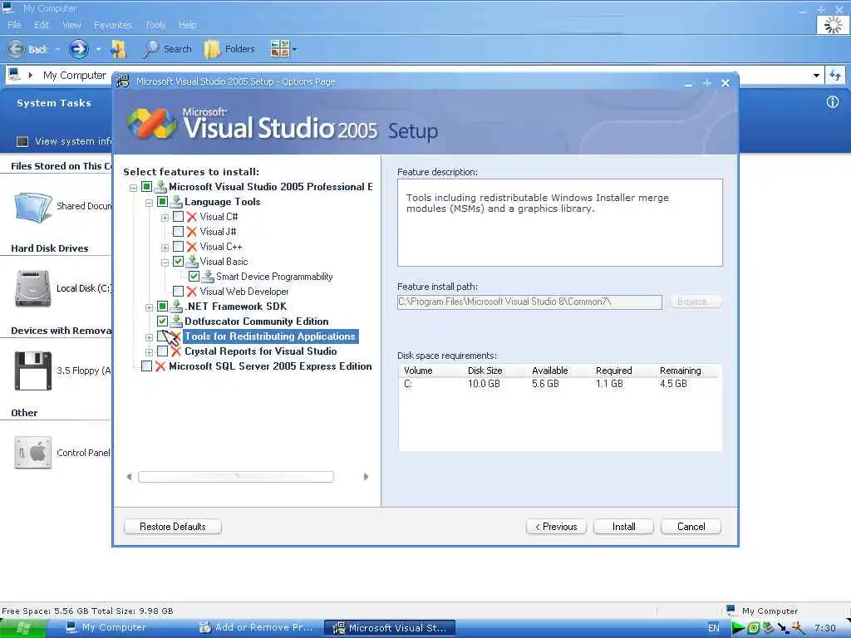This screenshot has height=638, width=851.
Task: Click the SQL Server 2005 Express X icon
Action: [160, 366]
